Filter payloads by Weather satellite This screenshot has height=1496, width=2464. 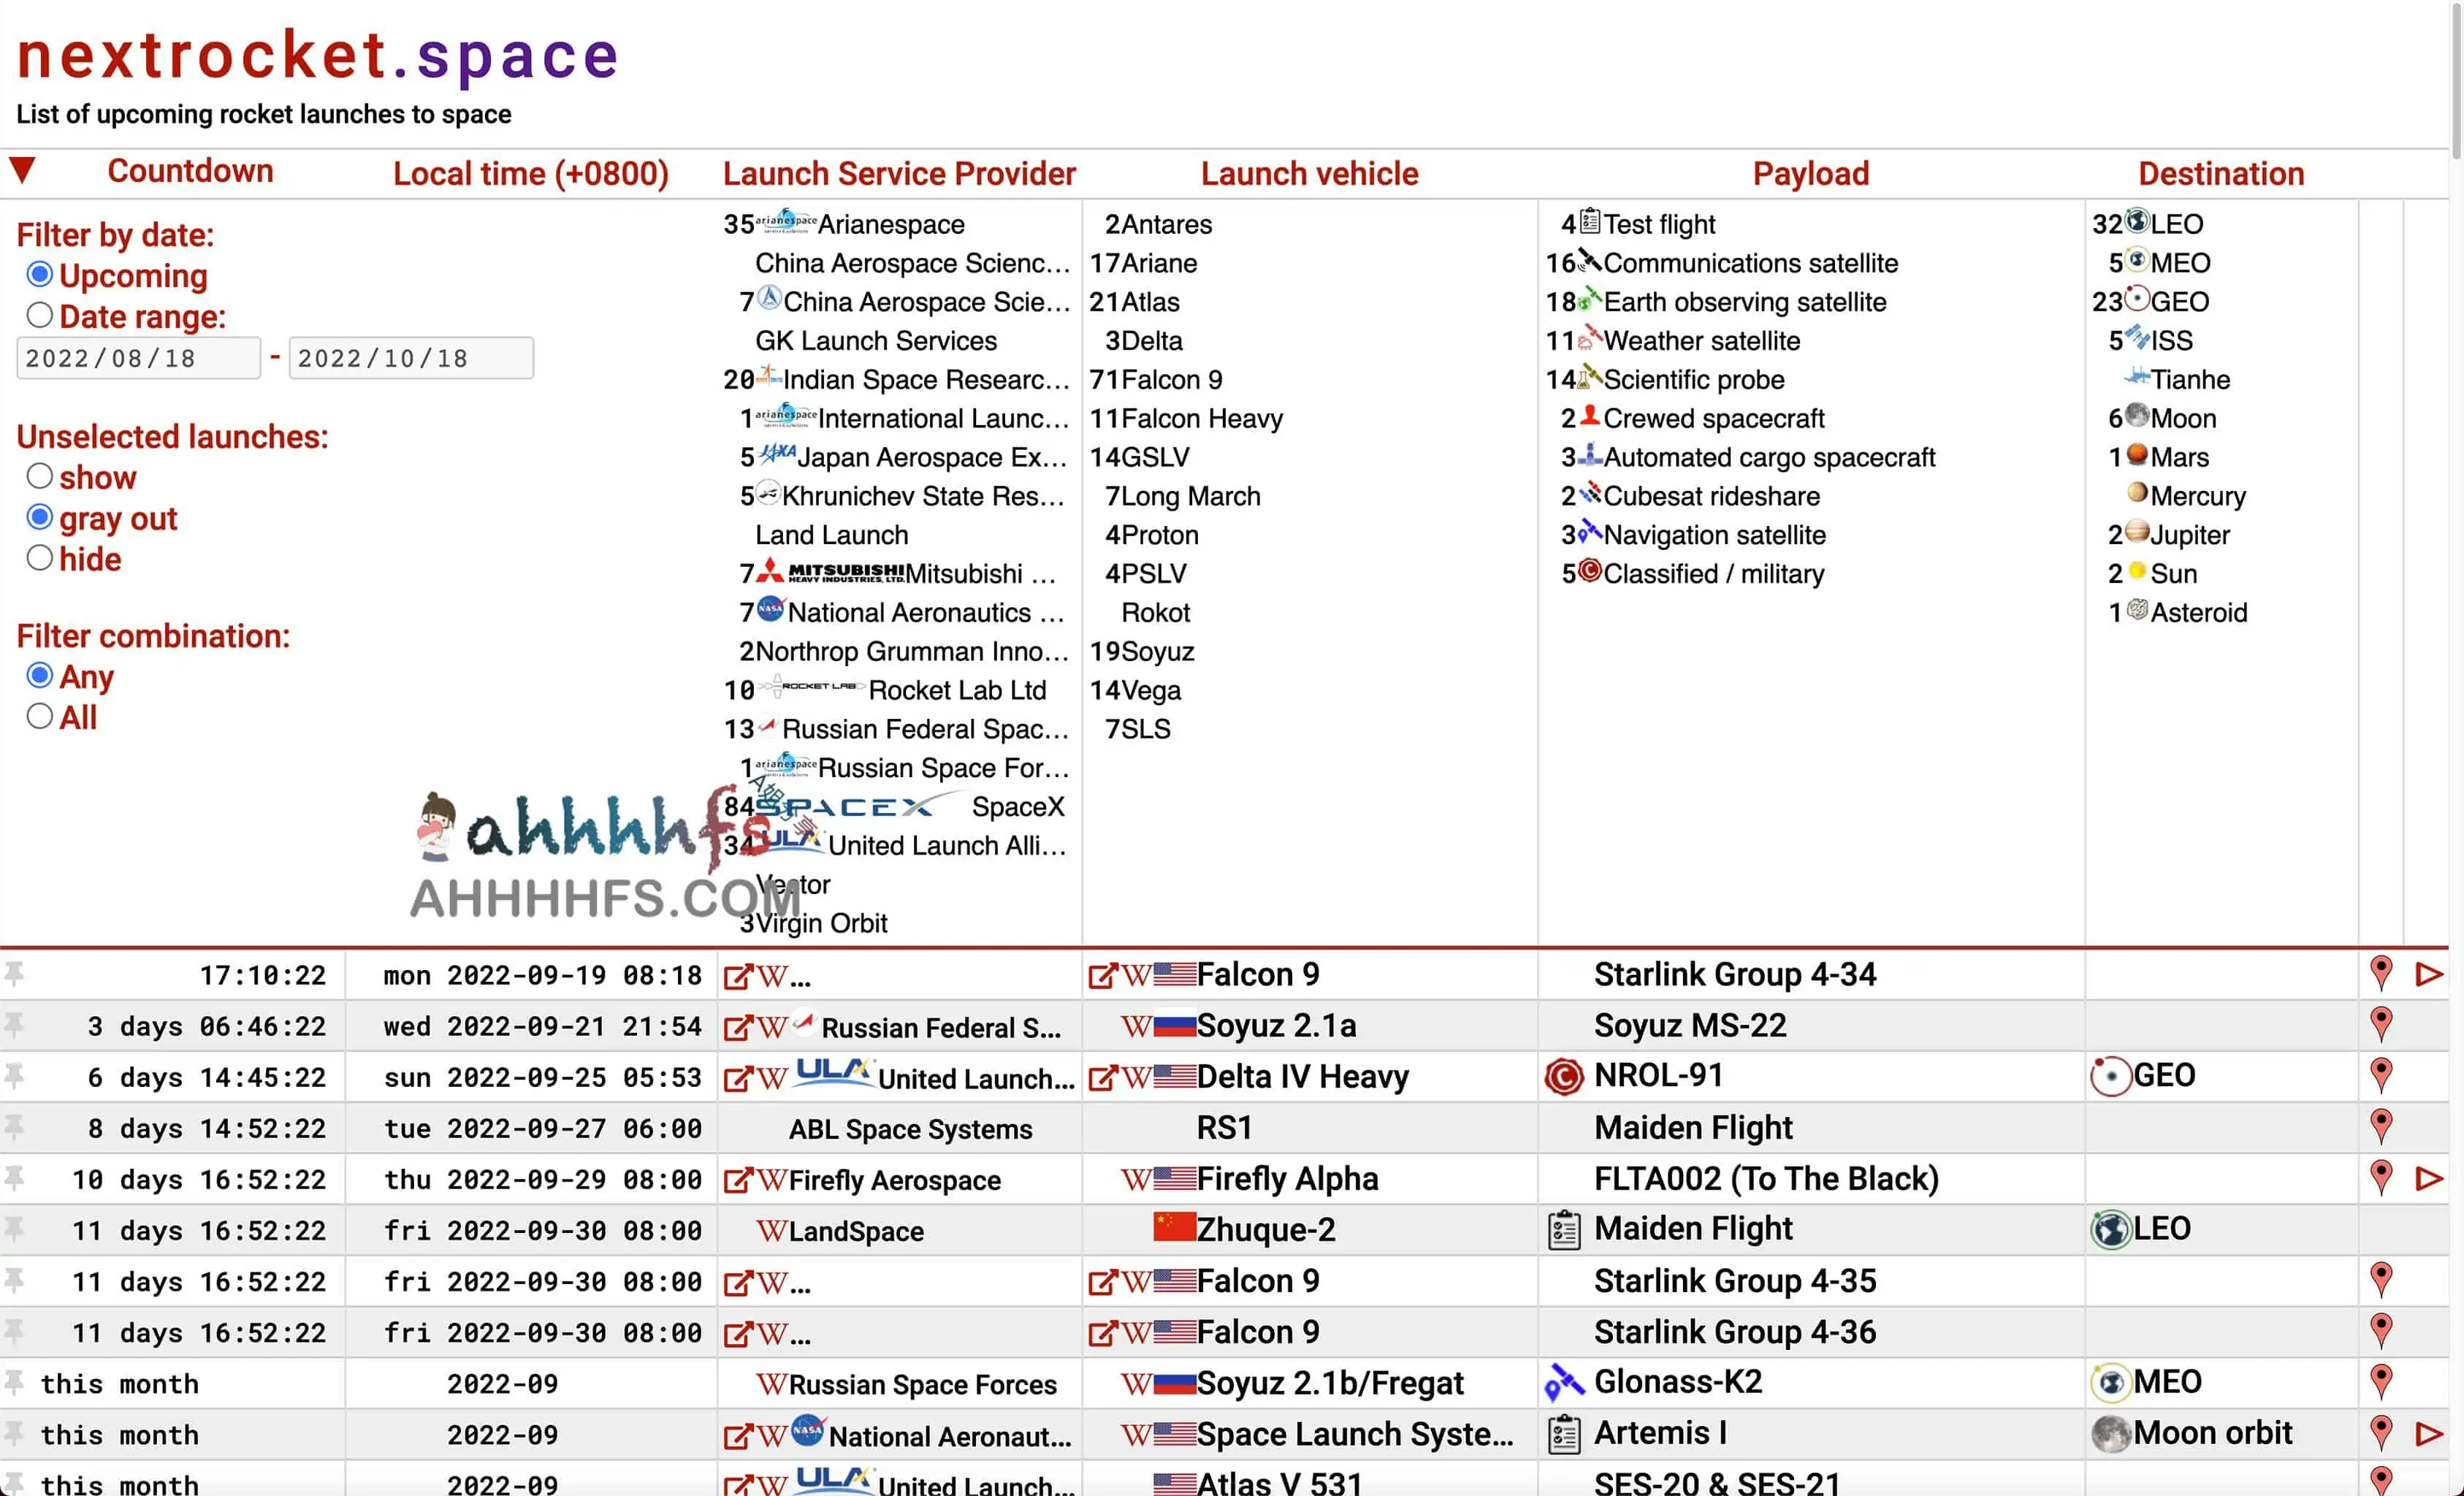pos(1700,341)
